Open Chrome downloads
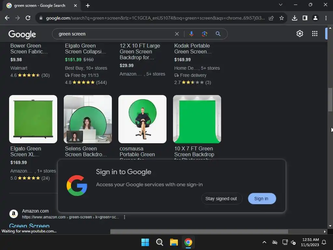Screen dimensions: 333x250 (x=294, y=18)
